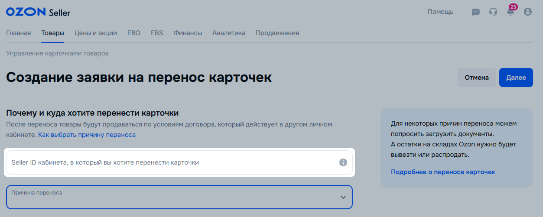Viewport: 543px width, 217px height.
Task: Open the Цены и акции tab
Action: pos(96,33)
